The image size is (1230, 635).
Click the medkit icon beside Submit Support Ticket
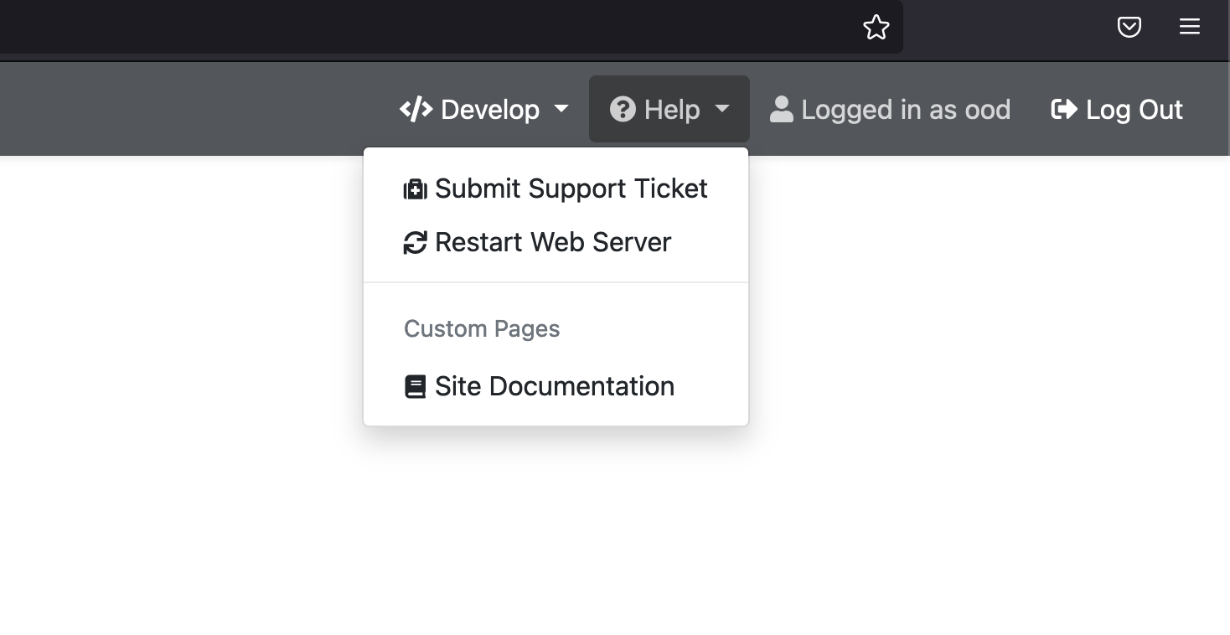pos(416,189)
